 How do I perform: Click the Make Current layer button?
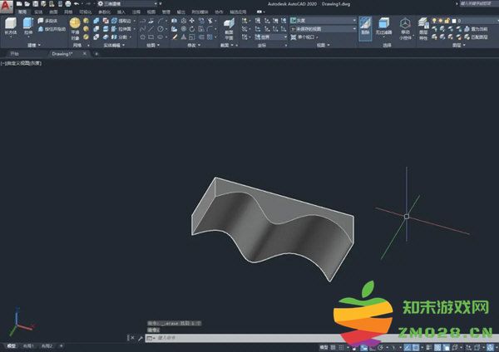476,29
